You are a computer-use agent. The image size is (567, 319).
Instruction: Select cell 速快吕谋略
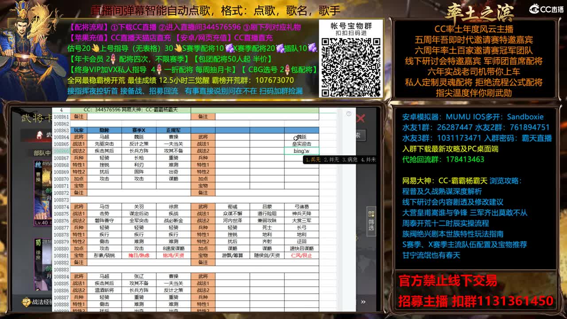pyautogui.click(x=302, y=249)
